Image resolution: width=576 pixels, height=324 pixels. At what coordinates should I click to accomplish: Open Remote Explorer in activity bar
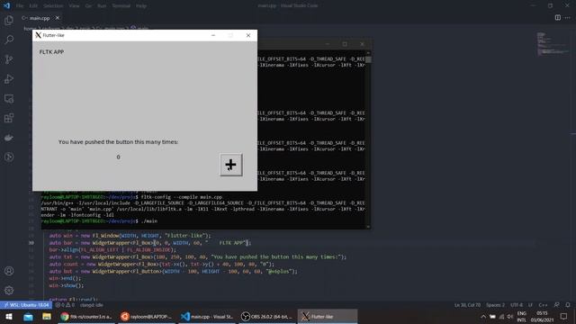tap(9, 98)
